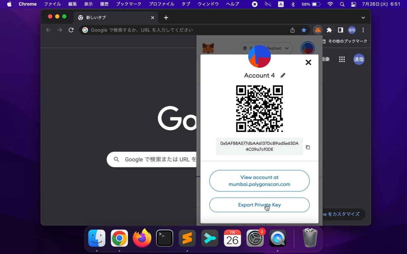Image resolution: width=407 pixels, height=254 pixels.
Task: Toggle the Chrome side panel icon
Action: click(x=341, y=30)
